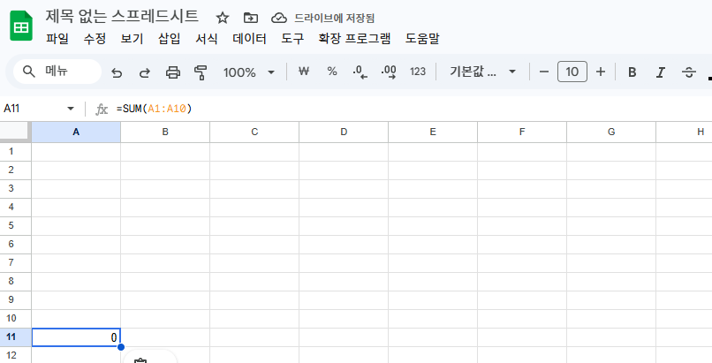The height and width of the screenshot is (363, 712).
Task: Open the 수정 menu
Action: 95,39
